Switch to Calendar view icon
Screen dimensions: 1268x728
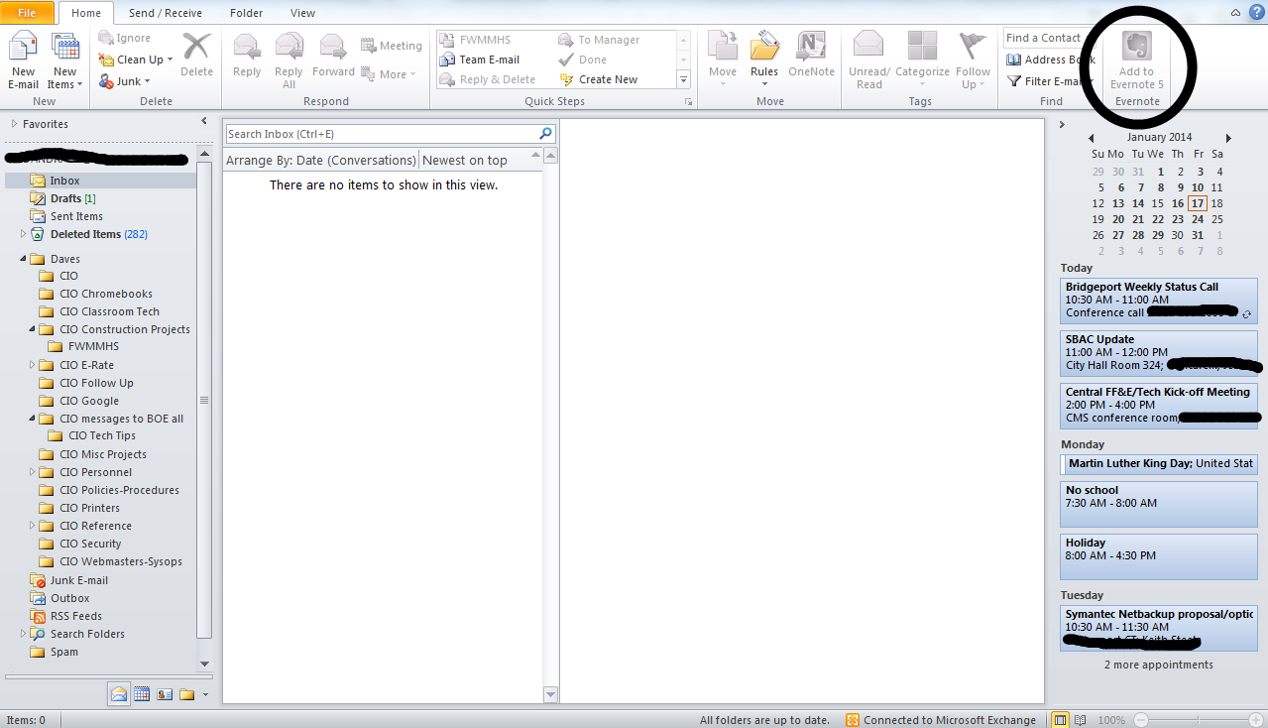[142, 694]
